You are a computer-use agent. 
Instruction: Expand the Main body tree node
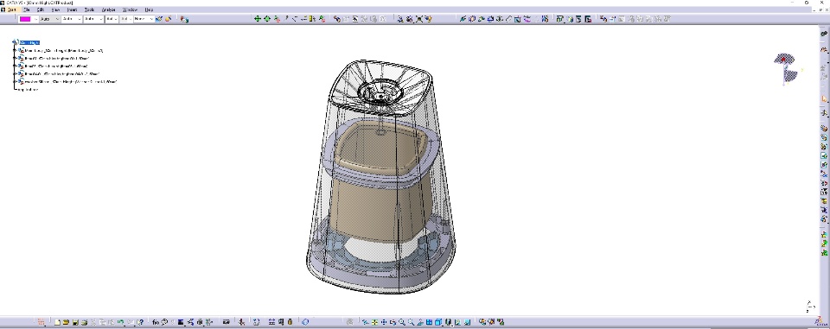pos(16,51)
